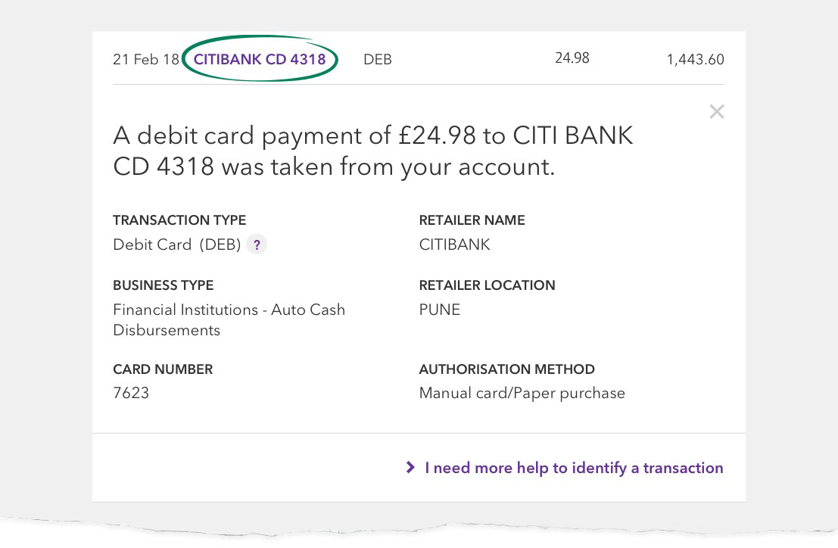838x548 pixels.
Task: Click the Transaction Type label
Action: (x=179, y=220)
